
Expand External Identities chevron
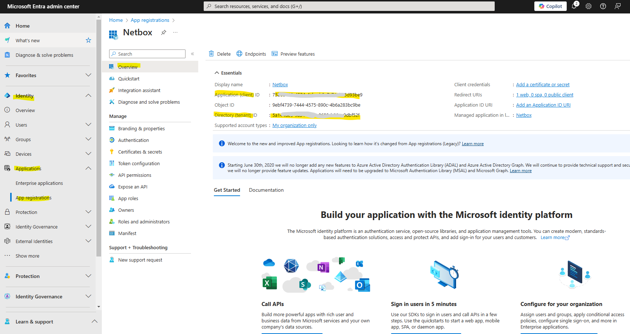click(x=88, y=241)
